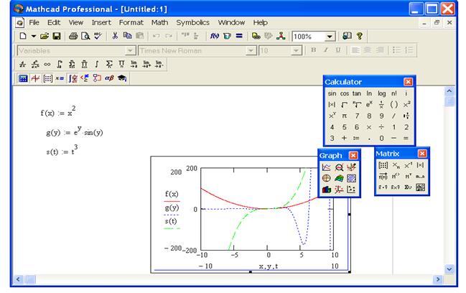
Task: Open the File menu
Action: (x=34, y=22)
